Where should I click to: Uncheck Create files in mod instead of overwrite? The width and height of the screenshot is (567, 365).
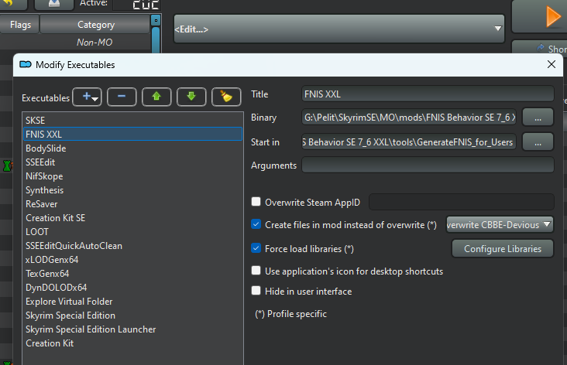256,224
